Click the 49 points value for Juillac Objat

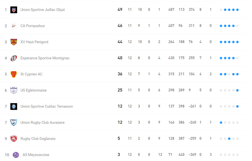point(120,10)
